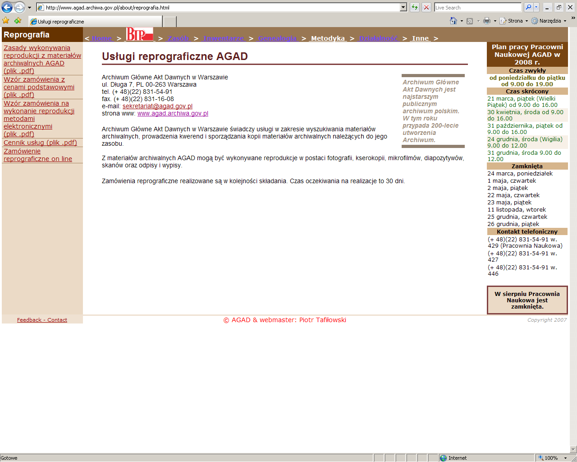Open the Zasób navigation link

pyautogui.click(x=178, y=38)
